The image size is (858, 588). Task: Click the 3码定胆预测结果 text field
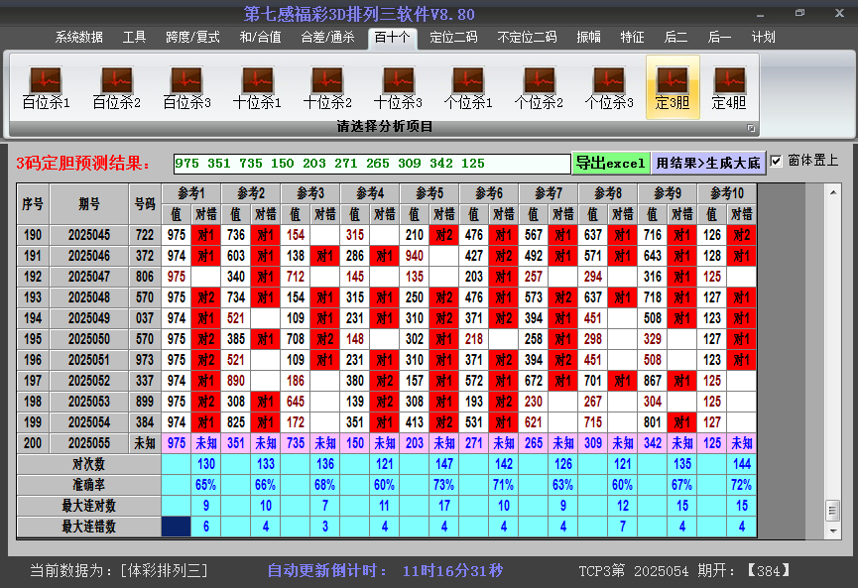click(x=371, y=164)
